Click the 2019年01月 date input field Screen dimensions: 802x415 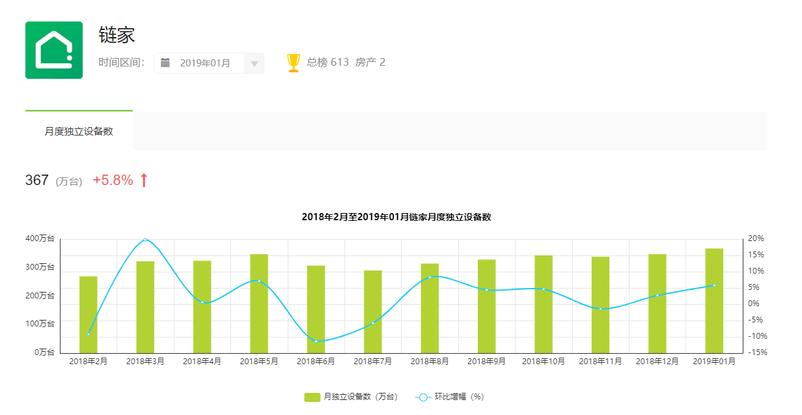(x=208, y=63)
